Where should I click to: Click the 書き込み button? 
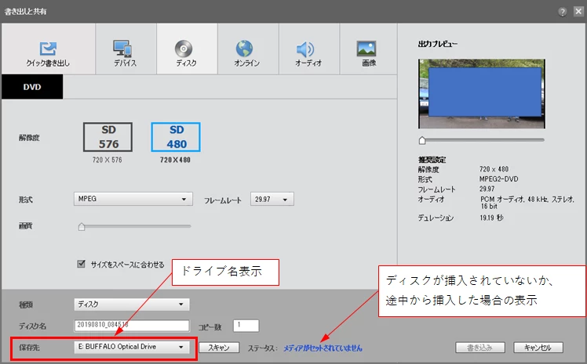[x=480, y=348]
